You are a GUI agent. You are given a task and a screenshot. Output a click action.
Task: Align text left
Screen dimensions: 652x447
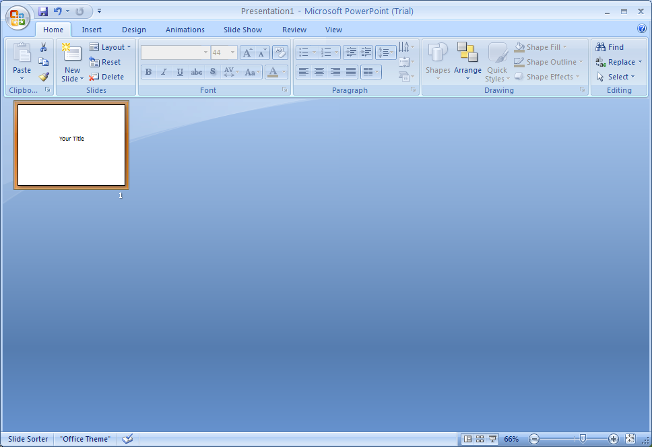[304, 72]
